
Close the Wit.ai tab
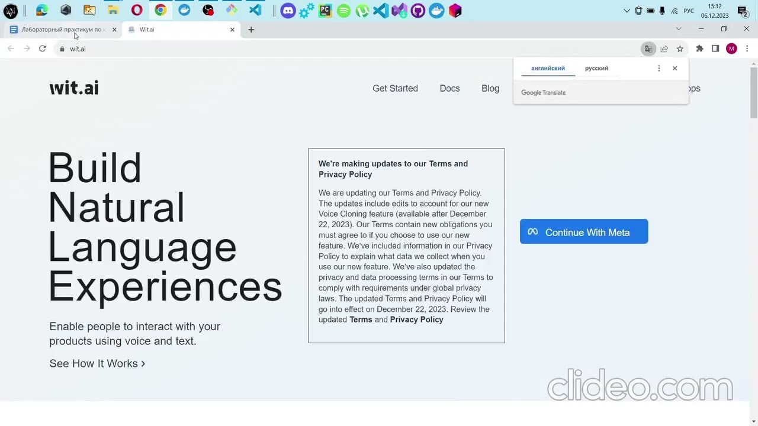coord(232,30)
